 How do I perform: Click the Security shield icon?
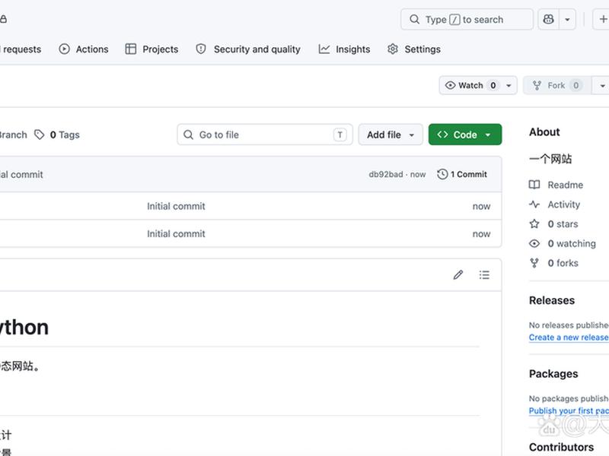click(x=201, y=49)
